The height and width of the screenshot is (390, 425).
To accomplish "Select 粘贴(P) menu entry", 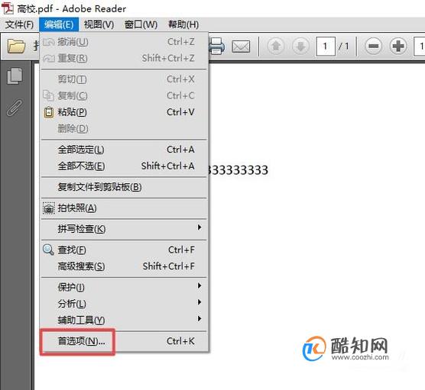I will (124, 111).
